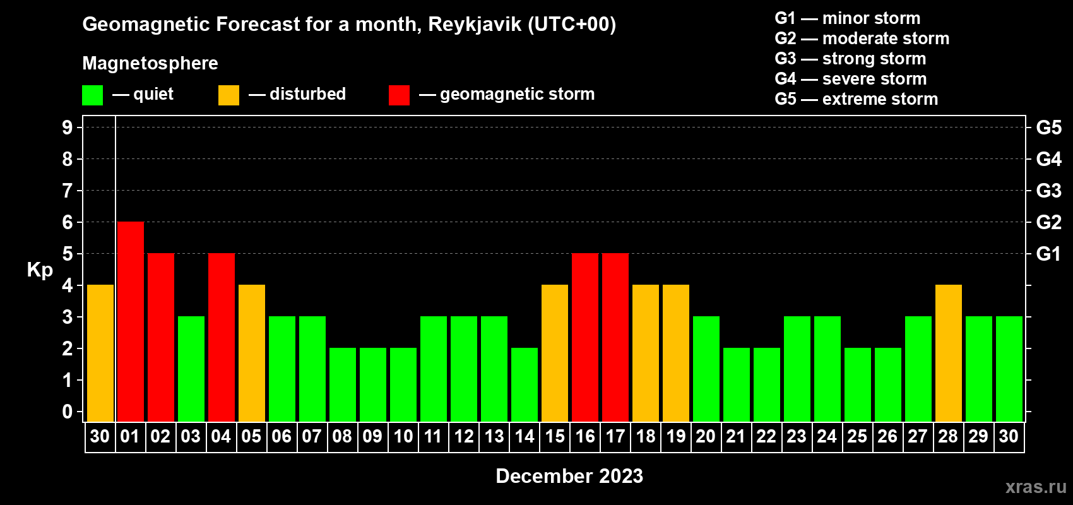The width and height of the screenshot is (1073, 505).
Task: Click the 'G3 — strong storm' legend text
Action: (850, 59)
